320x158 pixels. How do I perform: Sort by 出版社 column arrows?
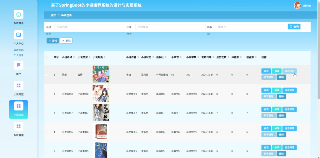click(x=166, y=57)
